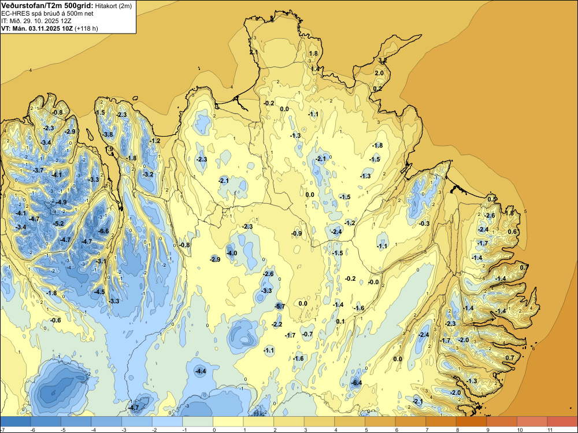Click the "IT: Mið. 29. 10. 2025 12Z" line
The width and height of the screenshot is (578, 433).
click(x=36, y=21)
